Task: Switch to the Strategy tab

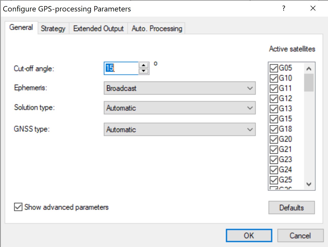Action: coord(53,28)
